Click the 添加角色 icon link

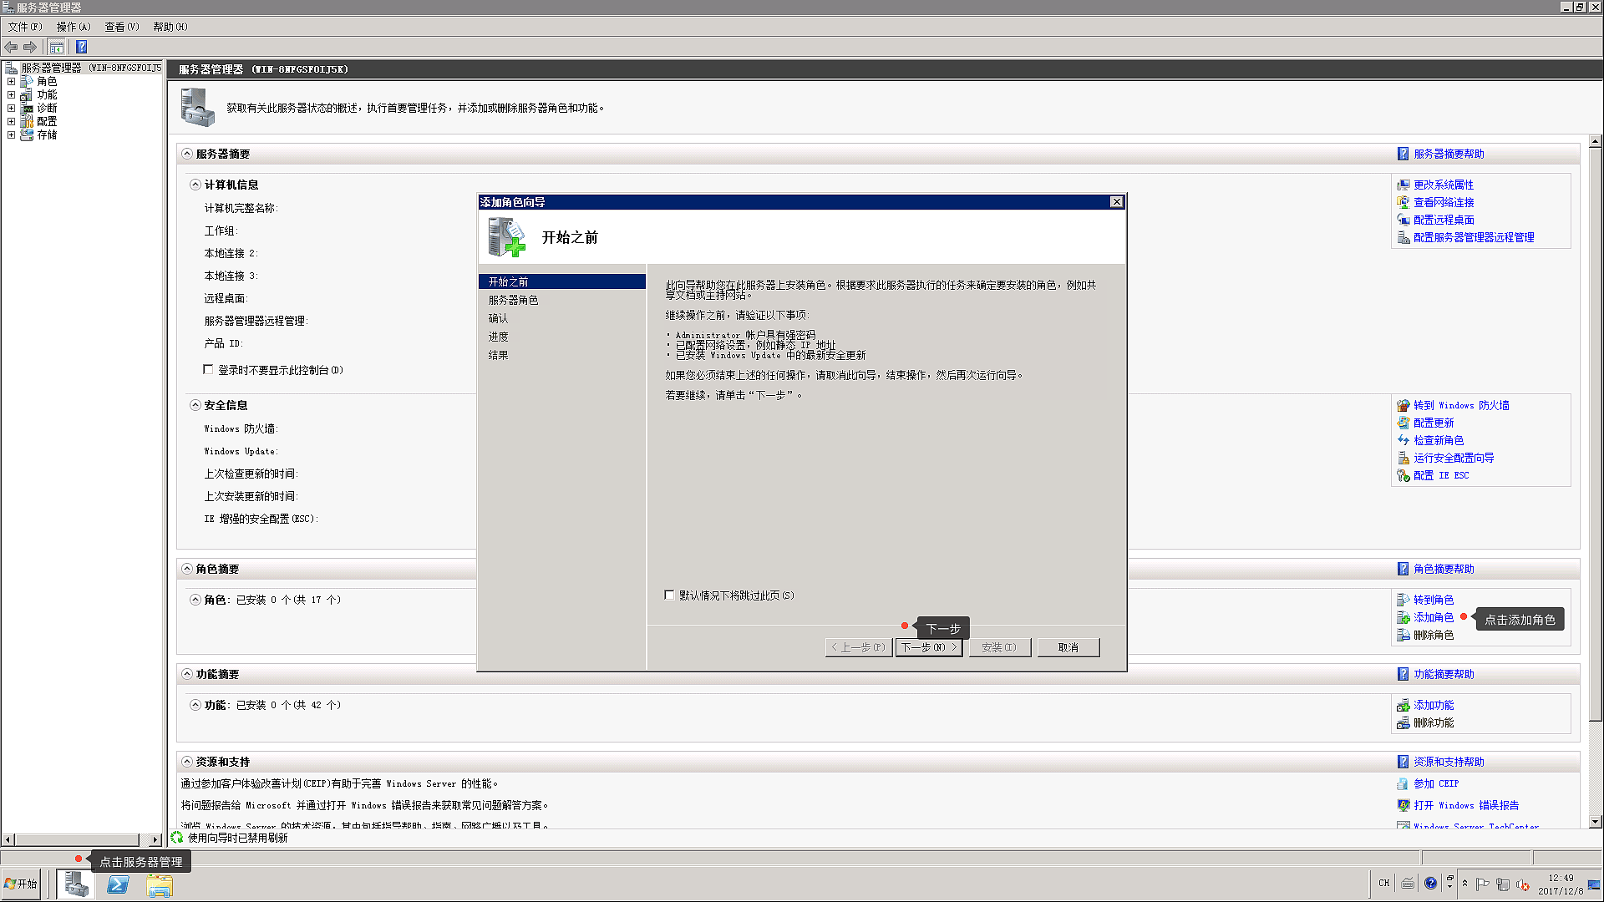[1403, 617]
